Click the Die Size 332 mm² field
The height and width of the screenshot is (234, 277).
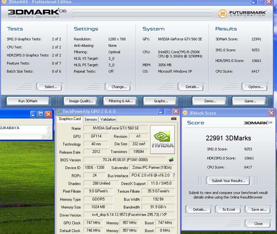tap(138, 144)
